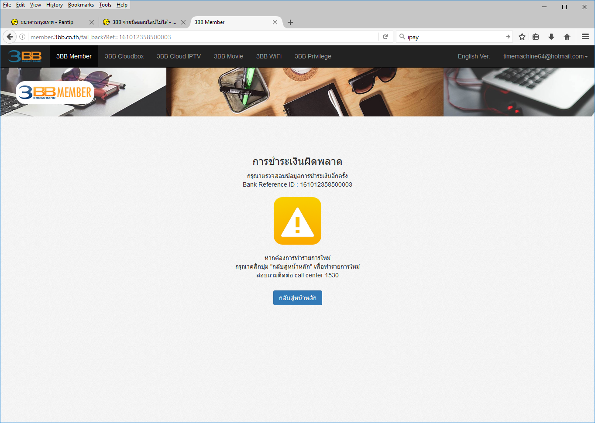Open the Edit menu
595x423 pixels.
[x=21, y=5]
